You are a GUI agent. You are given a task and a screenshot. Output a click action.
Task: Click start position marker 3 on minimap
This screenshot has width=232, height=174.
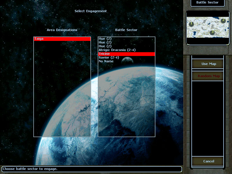[212, 32]
